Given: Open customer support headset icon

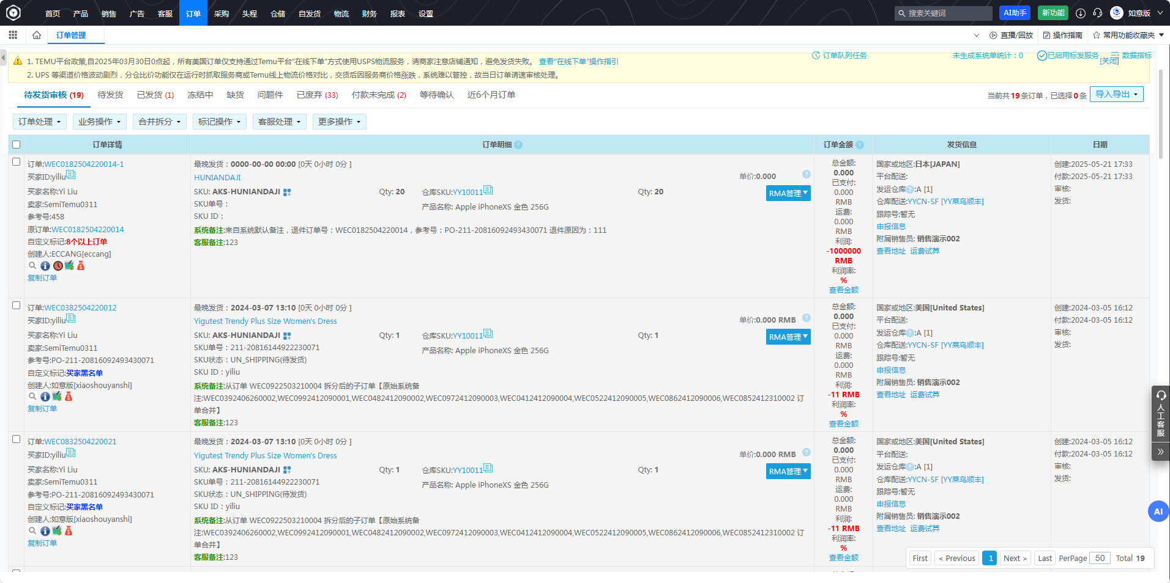Looking at the screenshot, I should pos(1098,13).
